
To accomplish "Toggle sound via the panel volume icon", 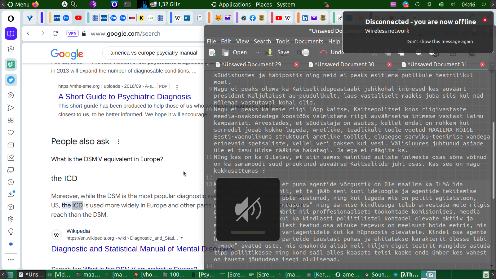I will (453, 5).
